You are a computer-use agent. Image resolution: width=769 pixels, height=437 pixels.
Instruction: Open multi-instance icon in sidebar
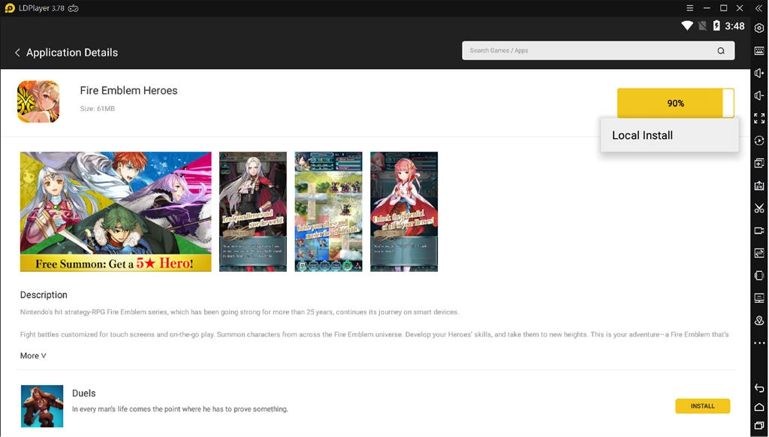pyautogui.click(x=759, y=164)
